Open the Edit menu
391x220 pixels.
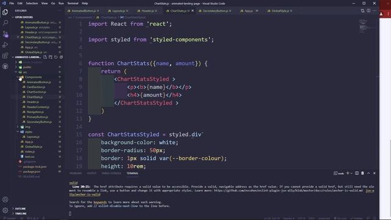(x=20, y=3)
